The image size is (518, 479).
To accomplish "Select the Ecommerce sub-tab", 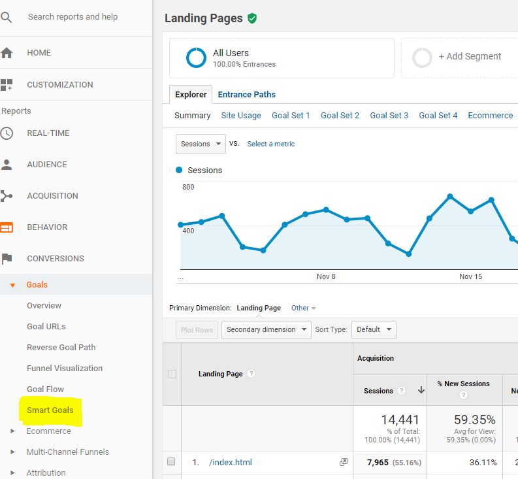I will coord(491,116).
